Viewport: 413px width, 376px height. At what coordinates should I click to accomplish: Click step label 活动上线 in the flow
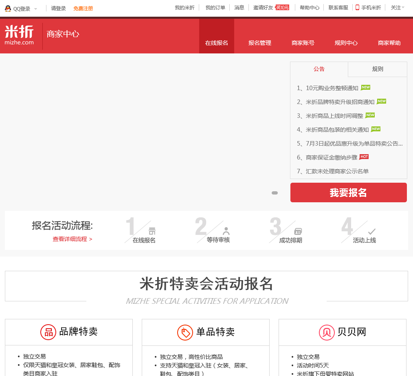point(364,240)
